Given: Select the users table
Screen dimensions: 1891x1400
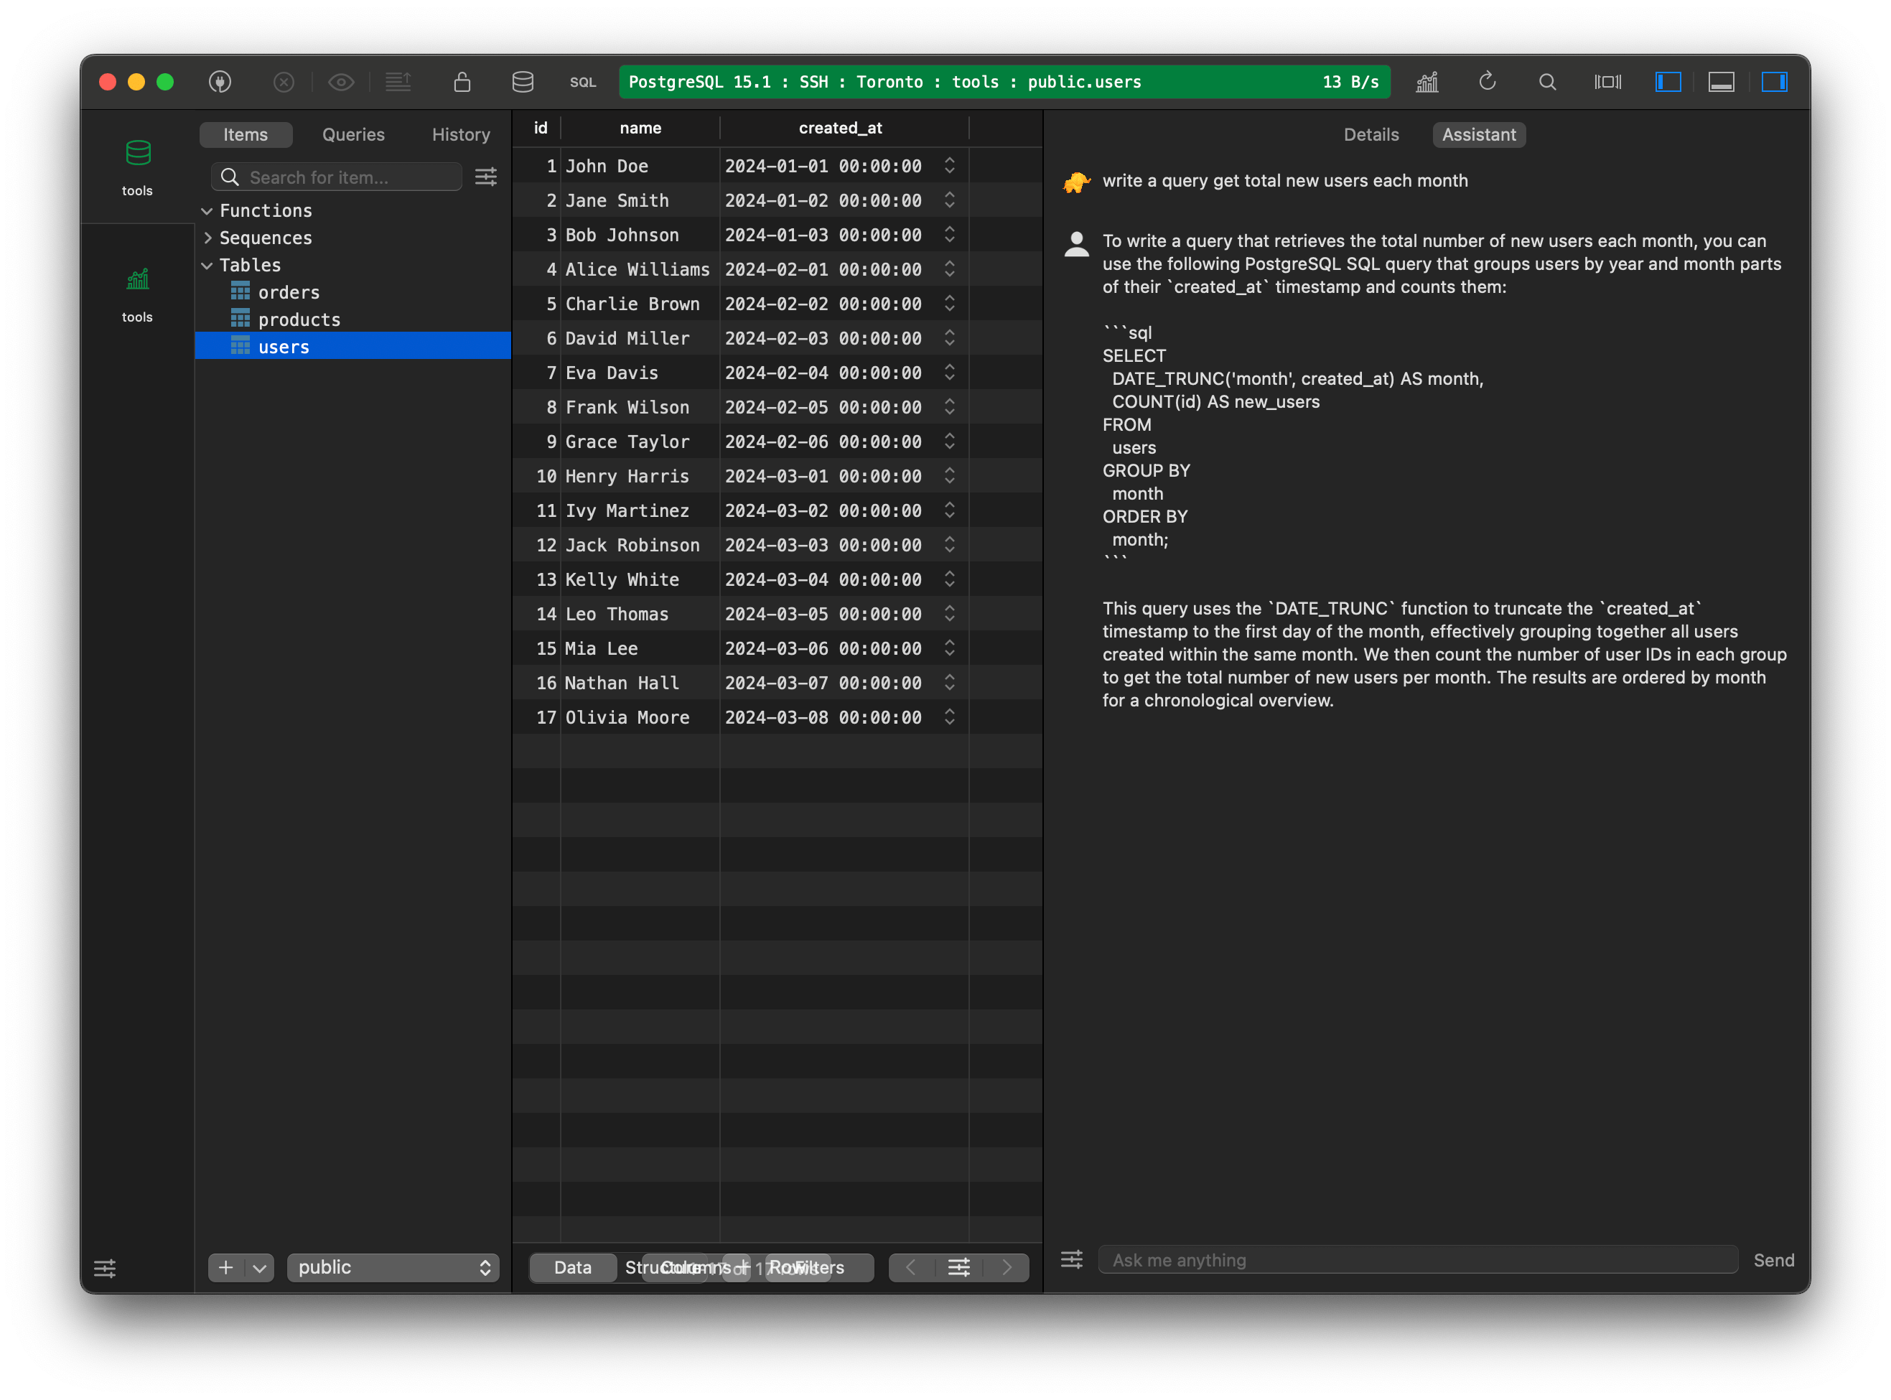Looking at the screenshot, I should coord(352,347).
